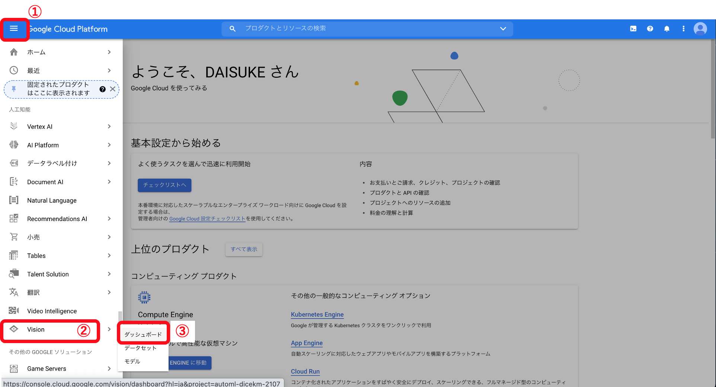Open the Kubernetes Engine link

(317, 314)
